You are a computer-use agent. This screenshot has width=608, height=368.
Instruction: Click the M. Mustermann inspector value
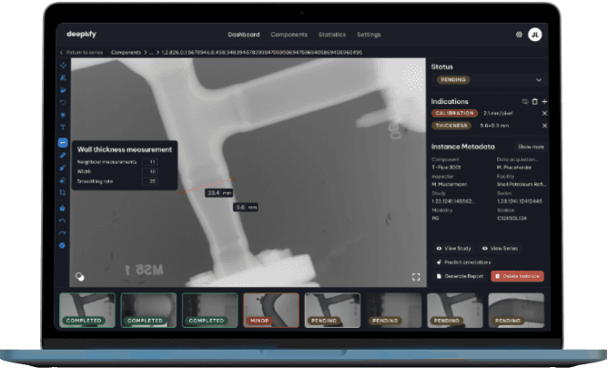coord(450,184)
